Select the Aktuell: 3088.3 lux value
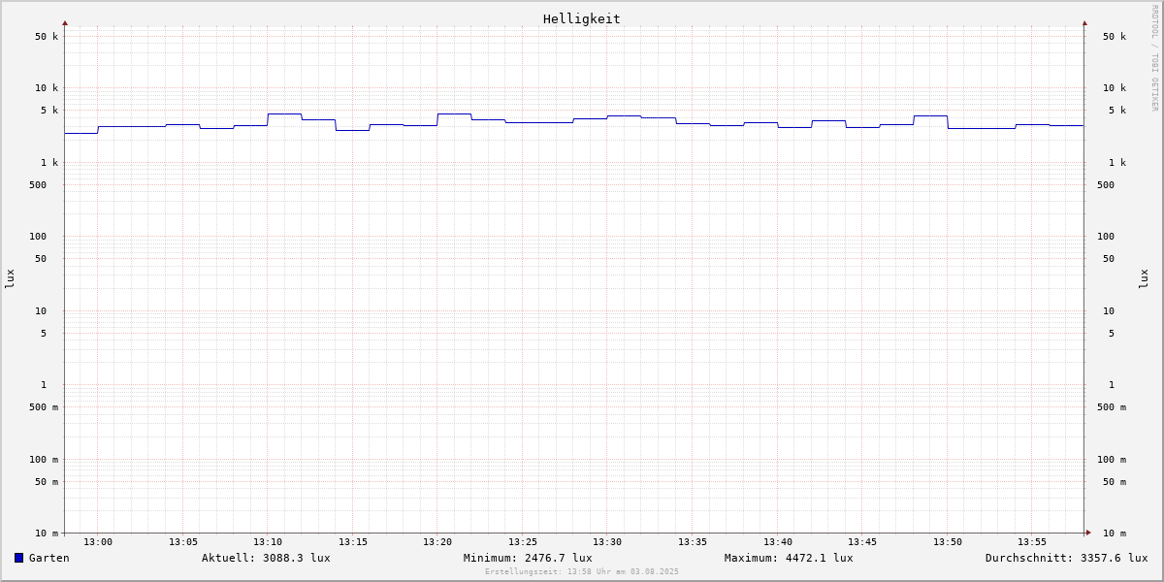 coord(266,558)
